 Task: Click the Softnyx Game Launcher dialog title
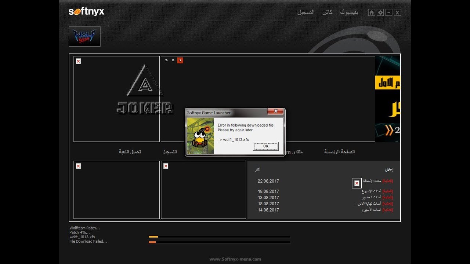209,113
